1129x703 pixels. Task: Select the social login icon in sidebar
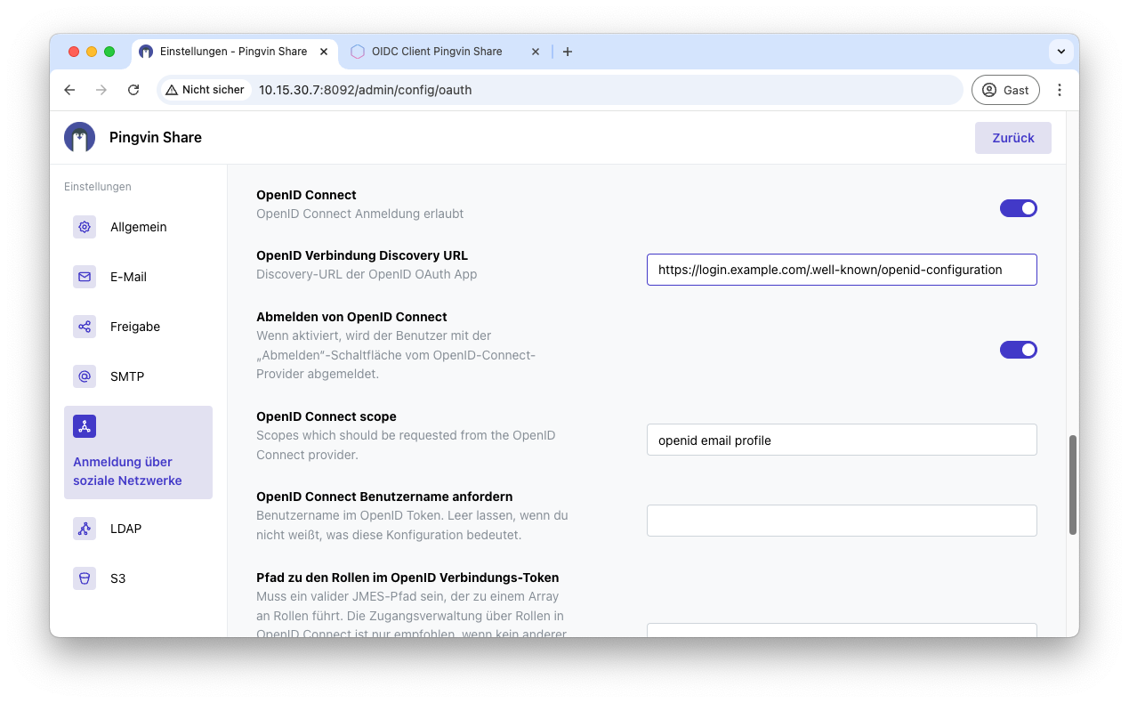[x=84, y=425]
